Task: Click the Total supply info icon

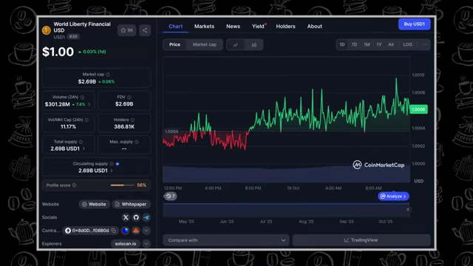Action: (x=81, y=142)
